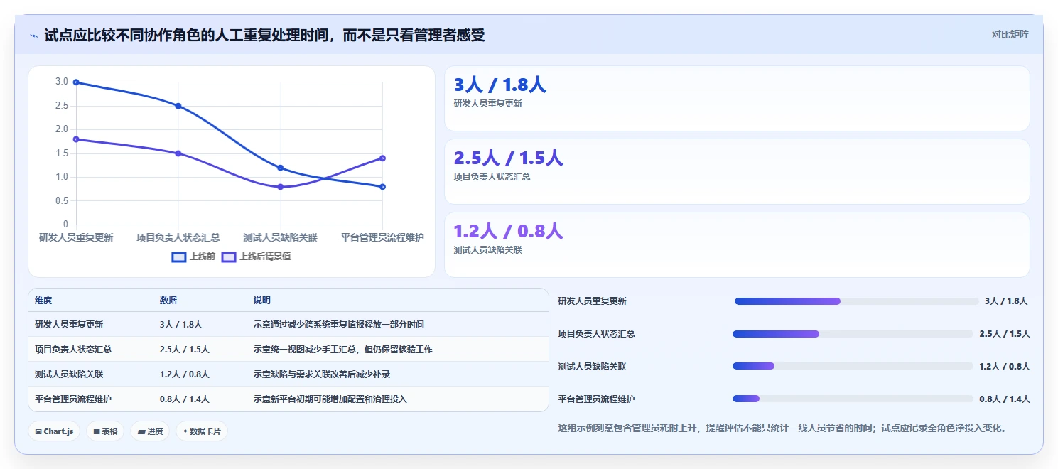Click the progress row value 0.8人 / 1.4人
This screenshot has width=1058, height=469.
[x=1005, y=399]
